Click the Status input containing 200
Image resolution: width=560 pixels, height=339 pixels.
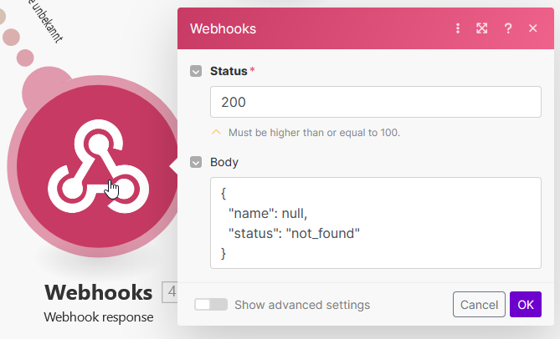pos(375,102)
